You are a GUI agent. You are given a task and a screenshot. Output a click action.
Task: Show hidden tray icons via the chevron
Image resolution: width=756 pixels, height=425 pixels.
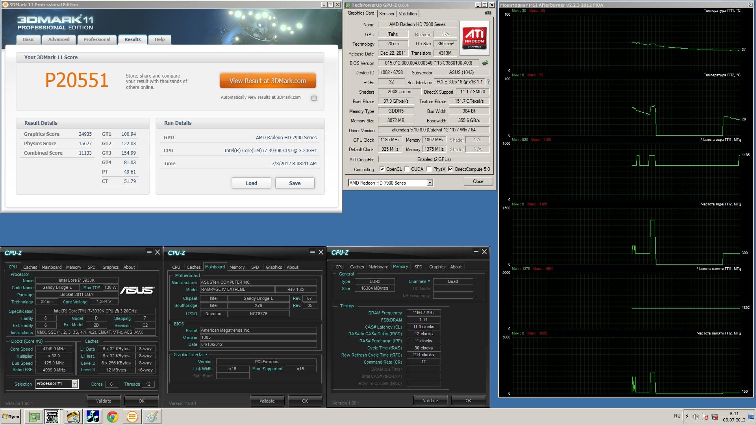tap(687, 416)
